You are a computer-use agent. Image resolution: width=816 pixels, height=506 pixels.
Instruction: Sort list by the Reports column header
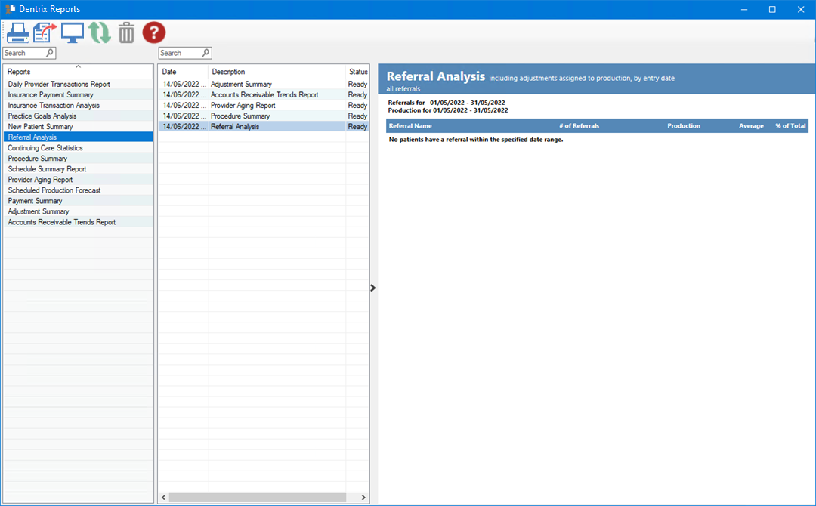pyautogui.click(x=78, y=71)
